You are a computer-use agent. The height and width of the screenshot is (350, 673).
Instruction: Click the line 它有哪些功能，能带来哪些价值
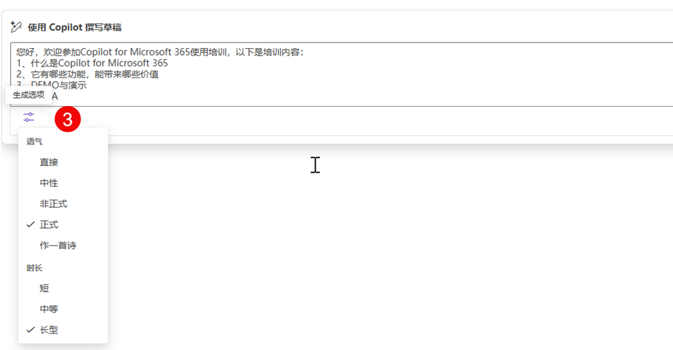[x=95, y=74]
